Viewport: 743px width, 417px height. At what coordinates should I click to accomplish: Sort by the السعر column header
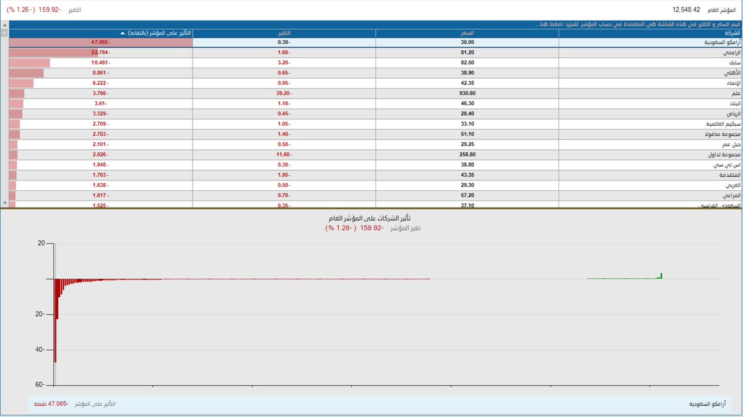467,33
